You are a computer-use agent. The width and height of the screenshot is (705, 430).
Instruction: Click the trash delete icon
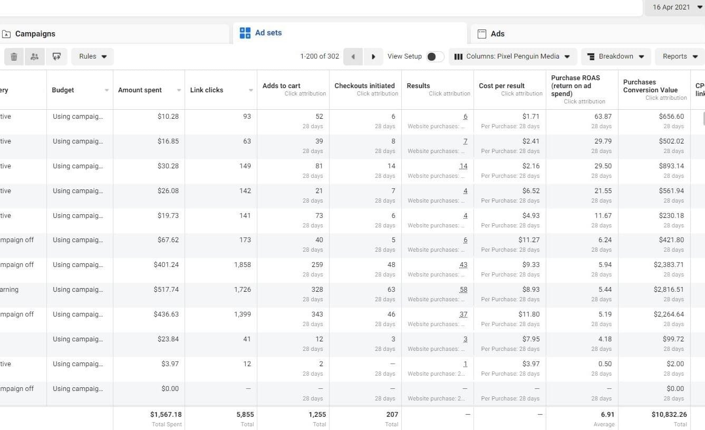click(14, 56)
